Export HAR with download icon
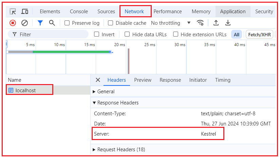 tap(228, 23)
